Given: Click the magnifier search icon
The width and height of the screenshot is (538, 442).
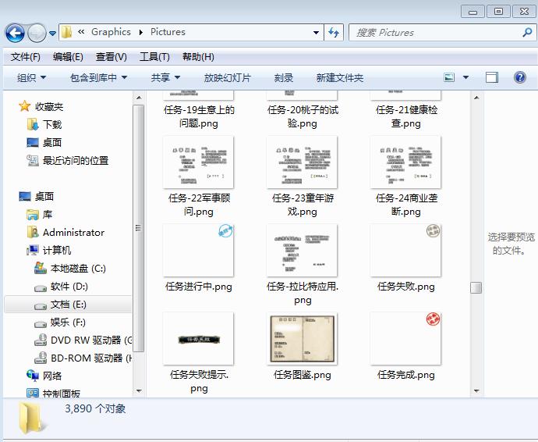Looking at the screenshot, I should point(527,33).
